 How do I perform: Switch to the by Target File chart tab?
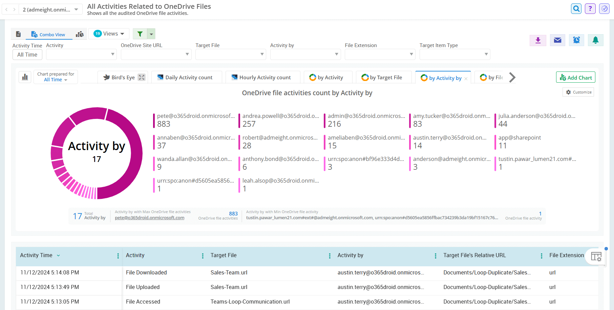[384, 77]
